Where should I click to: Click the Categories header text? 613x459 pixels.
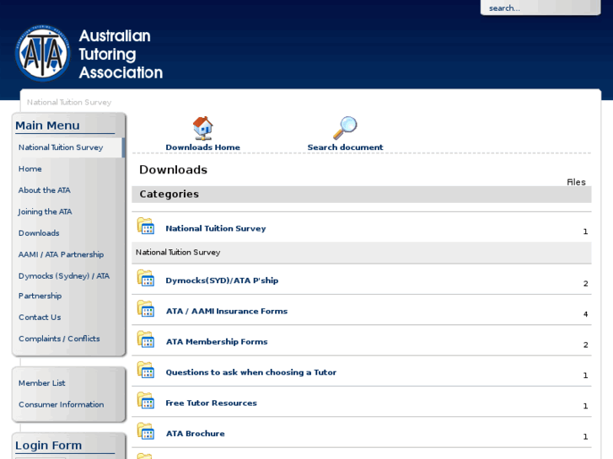tap(169, 195)
